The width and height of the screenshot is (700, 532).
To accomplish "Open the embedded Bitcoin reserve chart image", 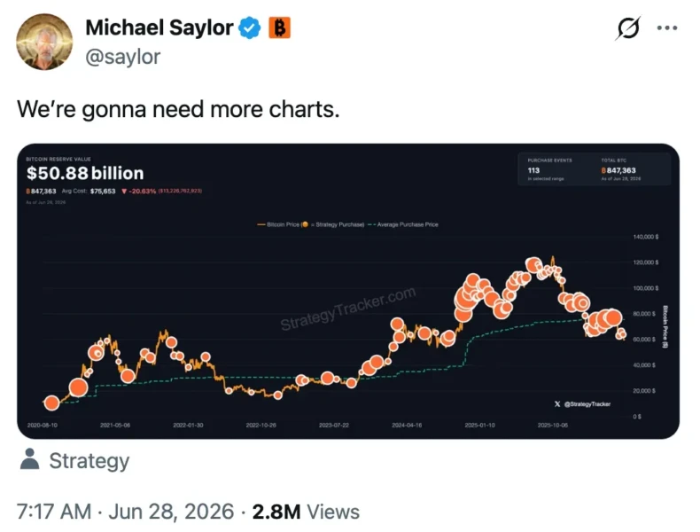I will pyautogui.click(x=348, y=291).
